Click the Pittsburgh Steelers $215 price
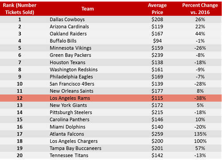The width and height of the screenshot is (222, 162). click(157, 112)
